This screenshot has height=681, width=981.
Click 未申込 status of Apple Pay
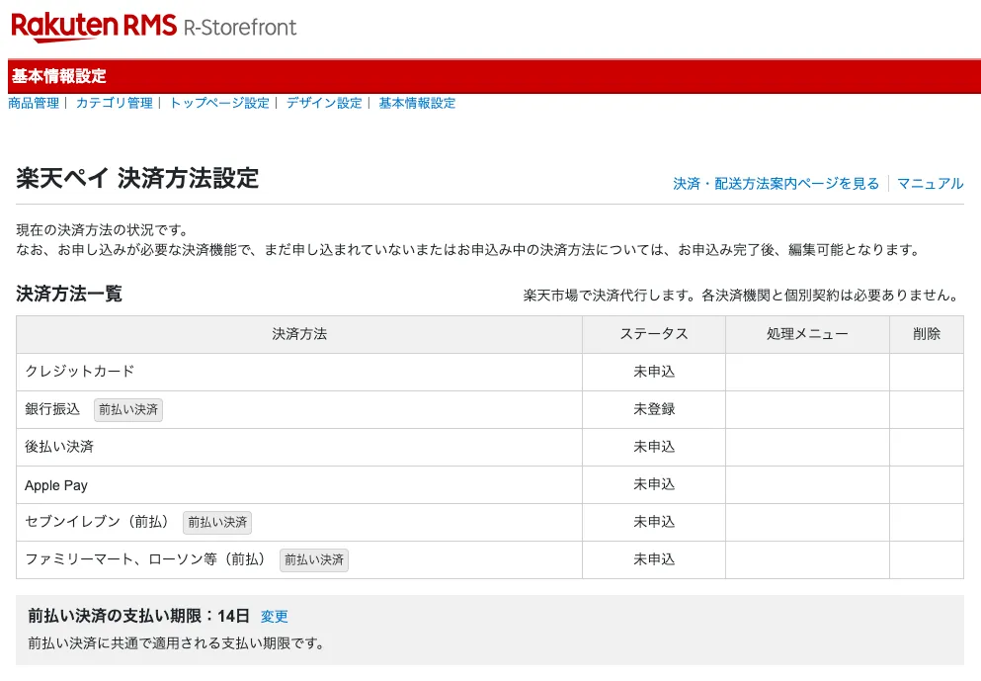(654, 484)
